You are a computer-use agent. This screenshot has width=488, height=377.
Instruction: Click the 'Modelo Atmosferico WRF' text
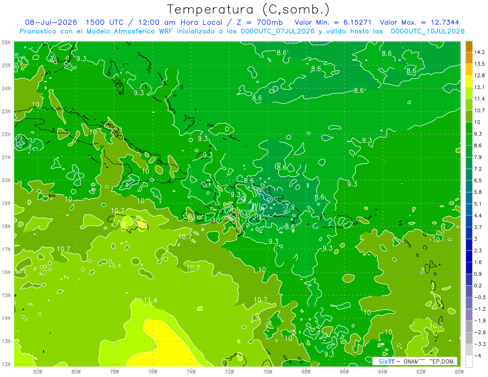(129, 31)
